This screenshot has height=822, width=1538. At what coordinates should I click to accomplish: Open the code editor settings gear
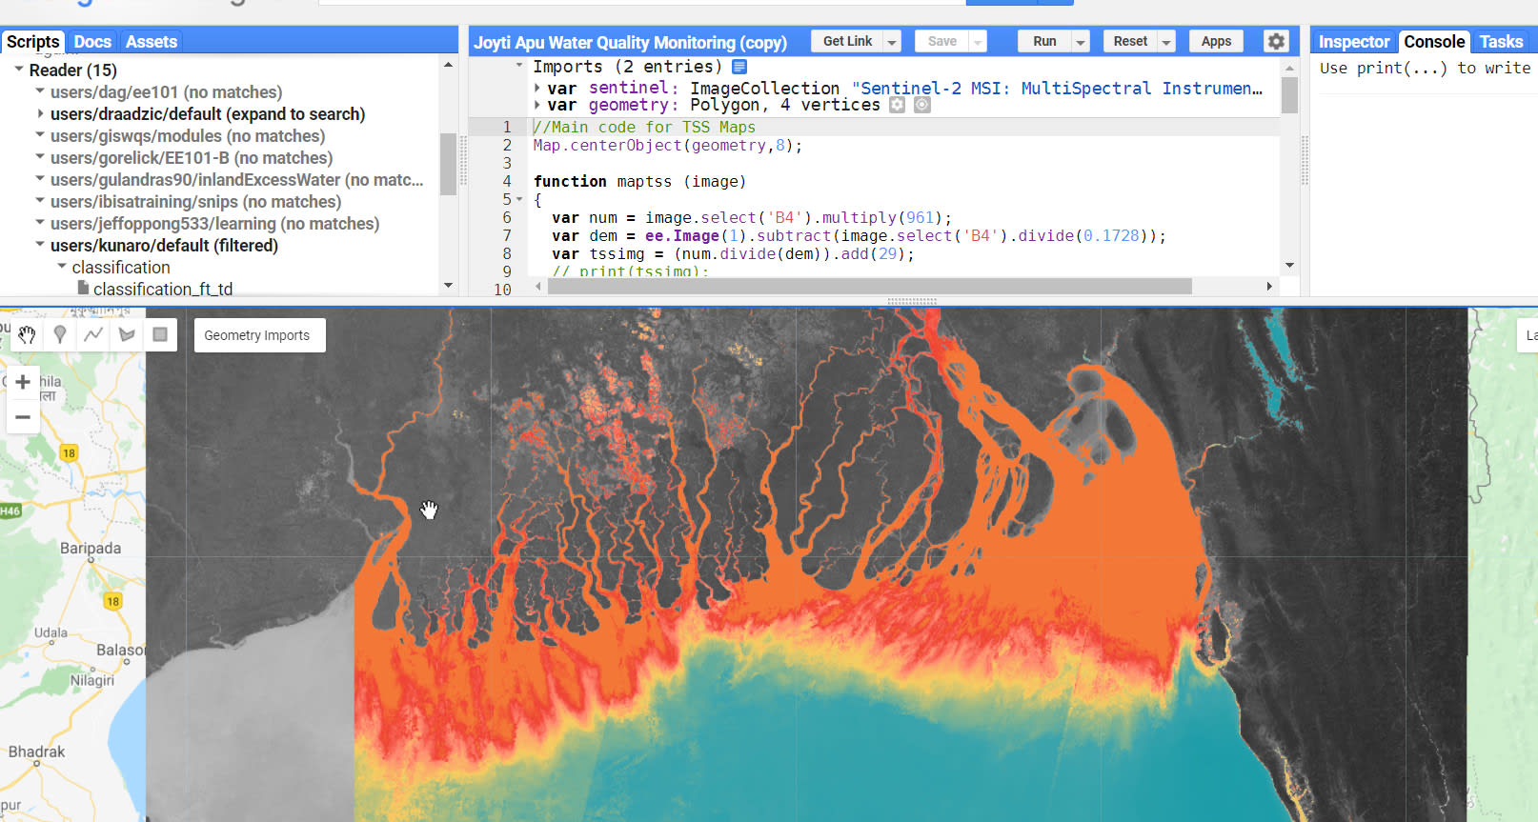[1276, 41]
